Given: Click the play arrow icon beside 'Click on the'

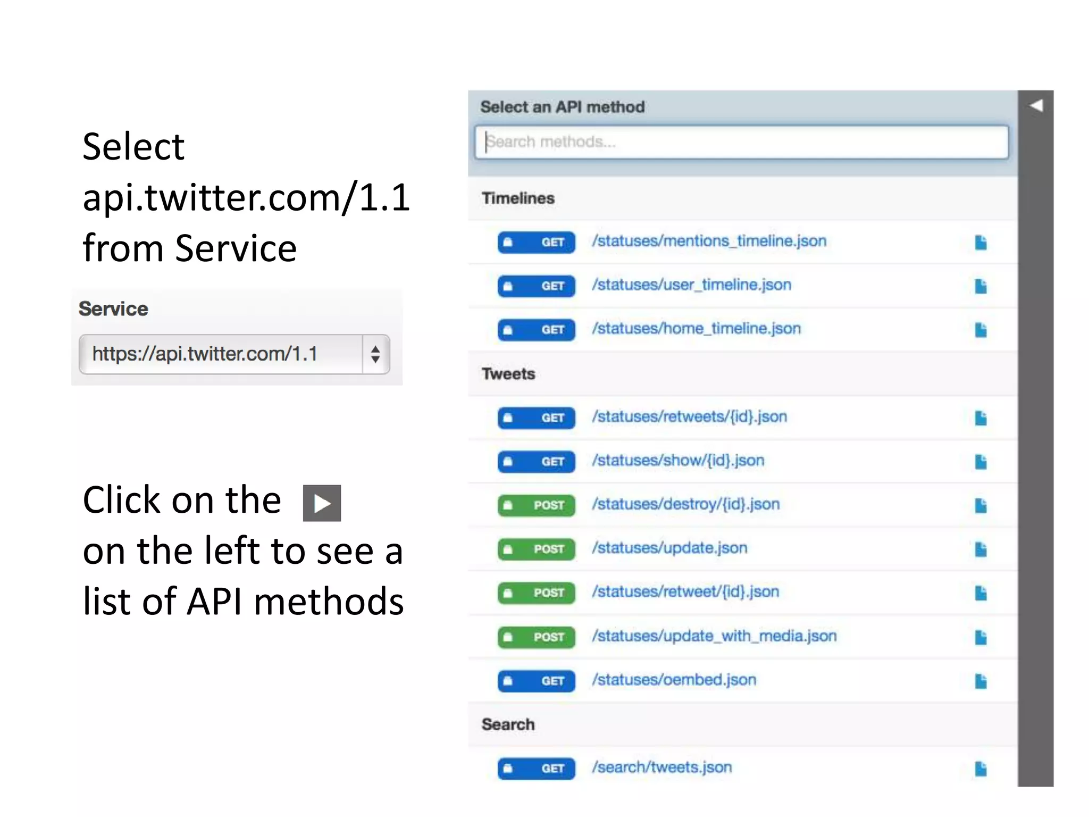Looking at the screenshot, I should (x=322, y=503).
